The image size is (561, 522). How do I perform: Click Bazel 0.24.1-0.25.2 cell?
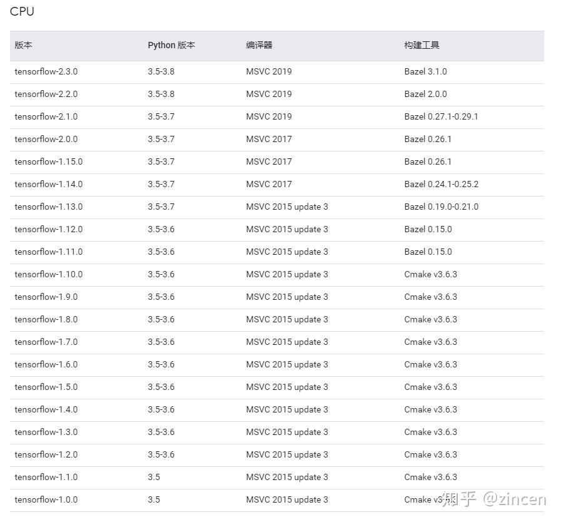point(441,185)
